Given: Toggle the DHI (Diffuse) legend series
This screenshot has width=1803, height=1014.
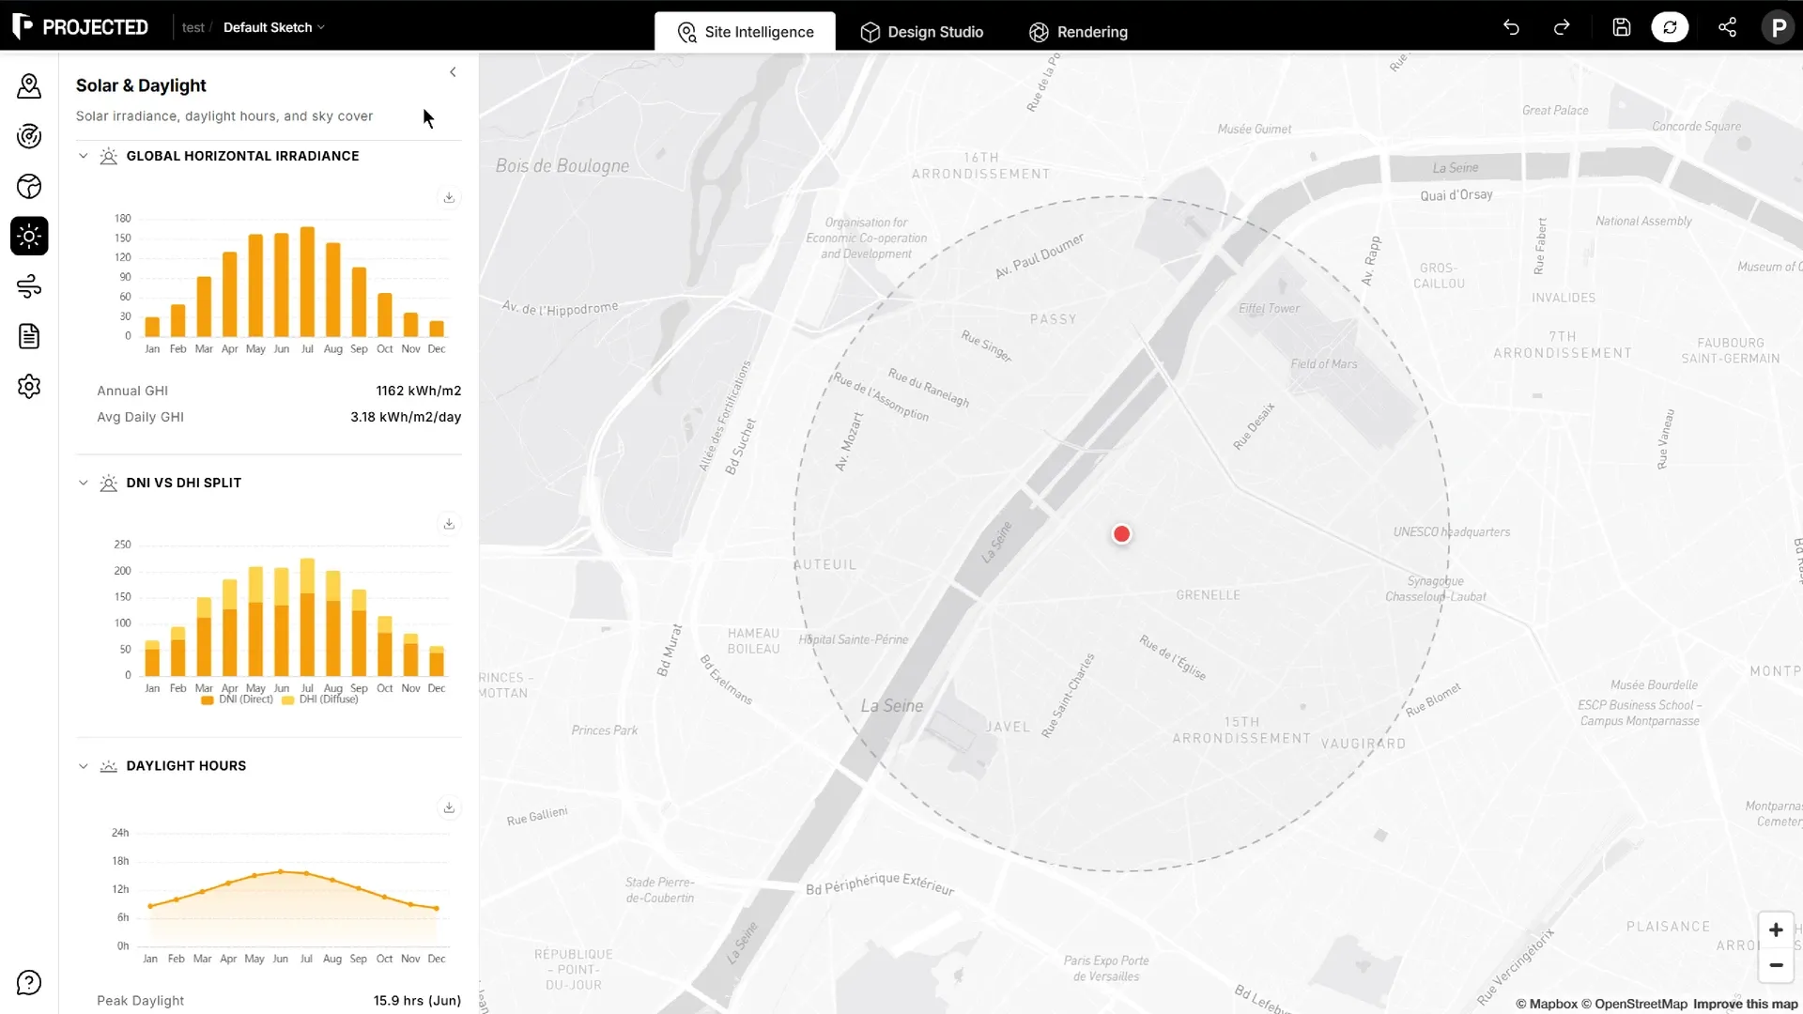Looking at the screenshot, I should (x=320, y=699).
